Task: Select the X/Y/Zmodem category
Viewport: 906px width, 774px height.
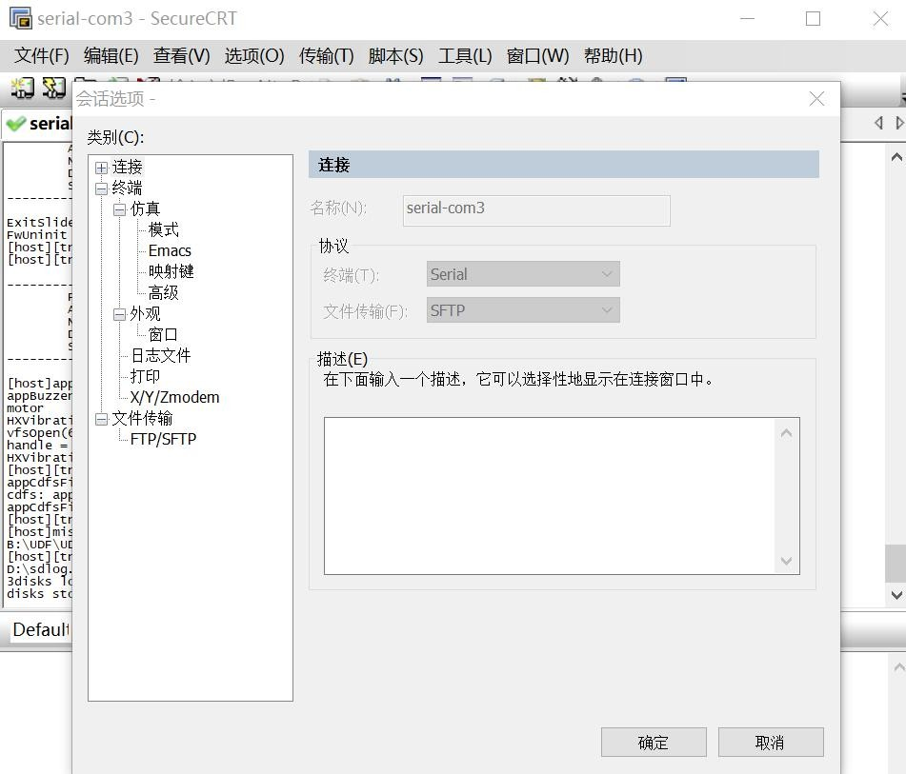Action: pos(174,397)
